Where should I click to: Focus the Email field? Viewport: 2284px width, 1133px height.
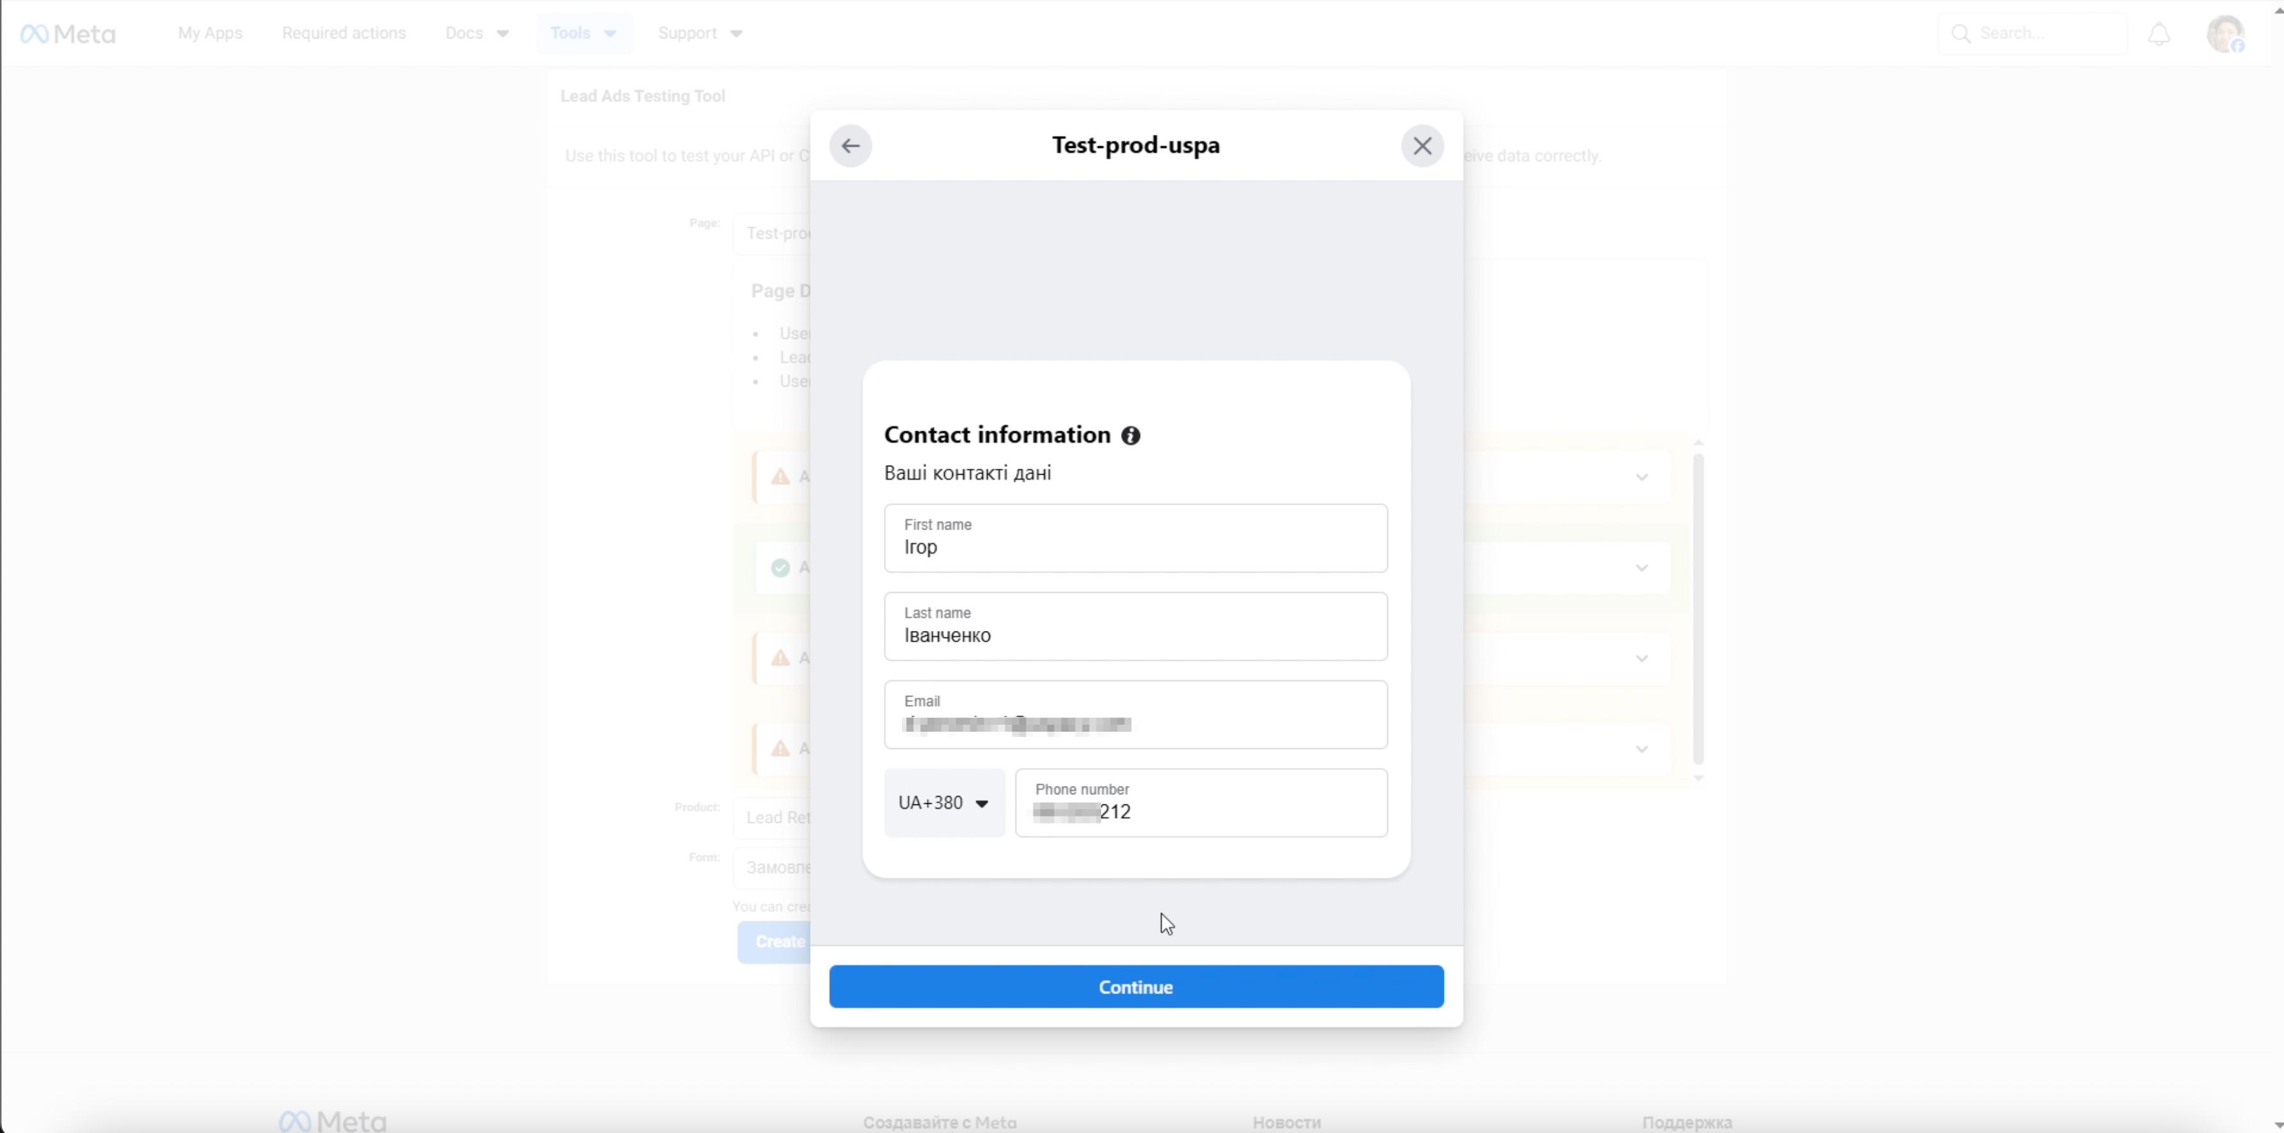(1136, 715)
